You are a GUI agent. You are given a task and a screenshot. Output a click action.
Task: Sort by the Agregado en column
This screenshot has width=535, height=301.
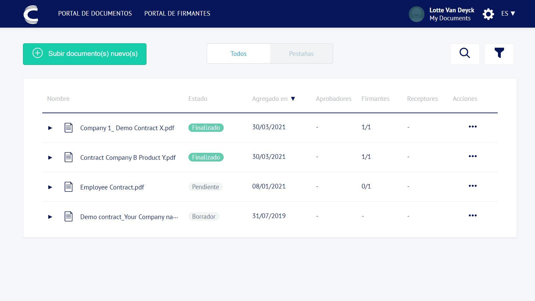(273, 99)
